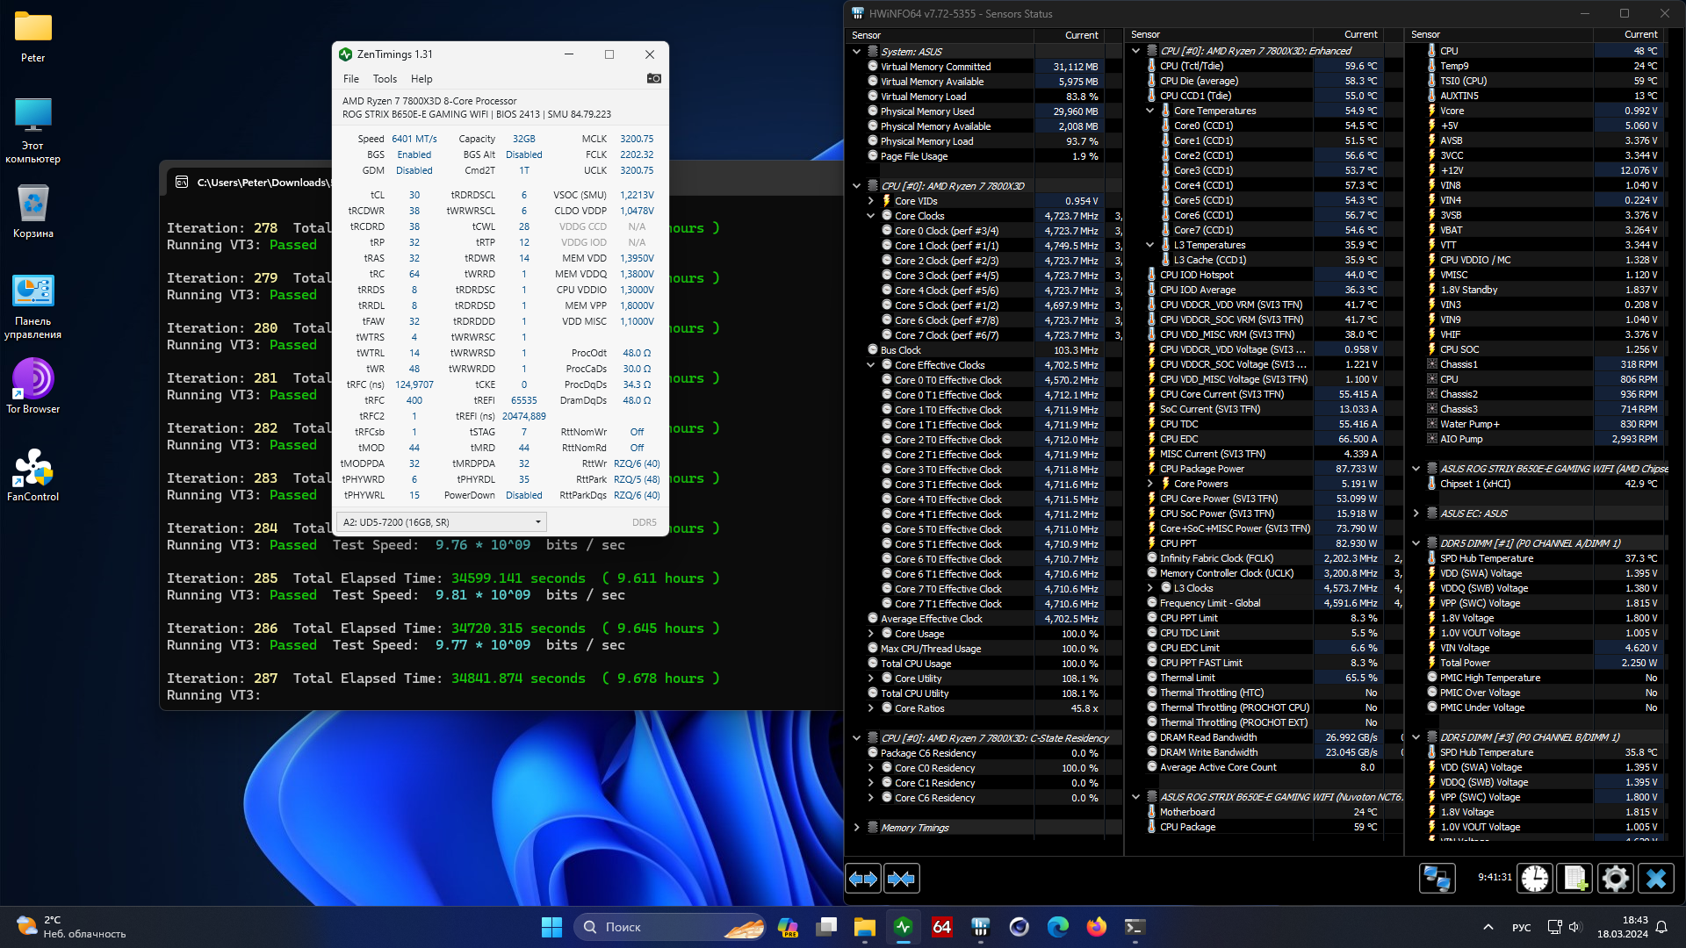This screenshot has height=948, width=1686.
Task: Start logging with the sheet-plus icon
Action: pos(1574,879)
